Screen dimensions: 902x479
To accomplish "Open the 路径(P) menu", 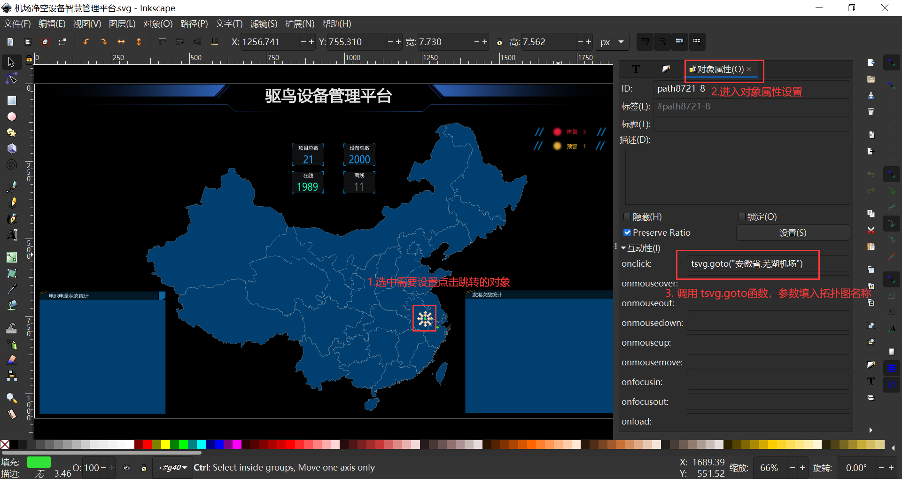I will (x=194, y=23).
